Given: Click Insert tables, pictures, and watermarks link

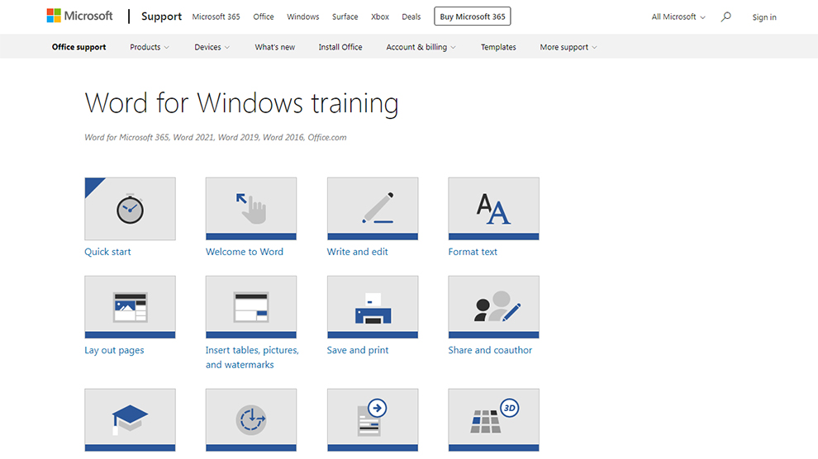Looking at the screenshot, I should pos(252,357).
